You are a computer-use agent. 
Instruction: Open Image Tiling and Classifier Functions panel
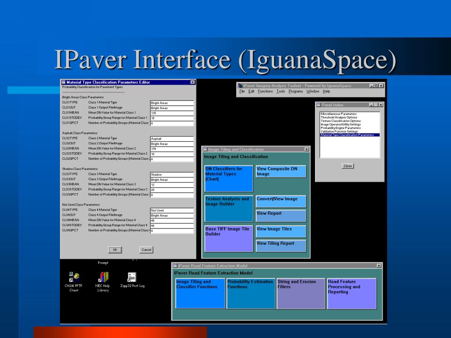[x=200, y=294]
